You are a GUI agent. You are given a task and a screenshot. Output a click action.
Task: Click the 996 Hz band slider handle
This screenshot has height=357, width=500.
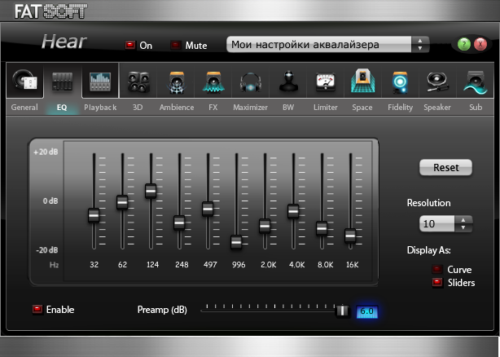pyautogui.click(x=236, y=242)
